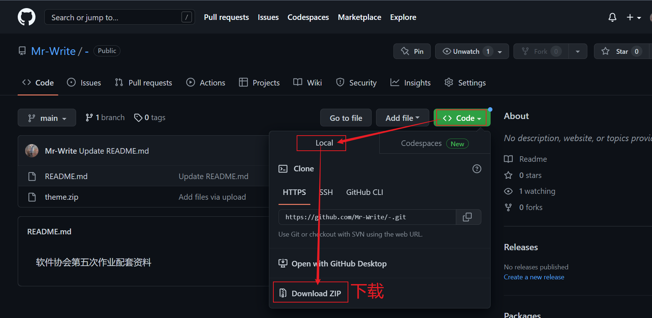Select the repository Code tab

click(x=38, y=83)
